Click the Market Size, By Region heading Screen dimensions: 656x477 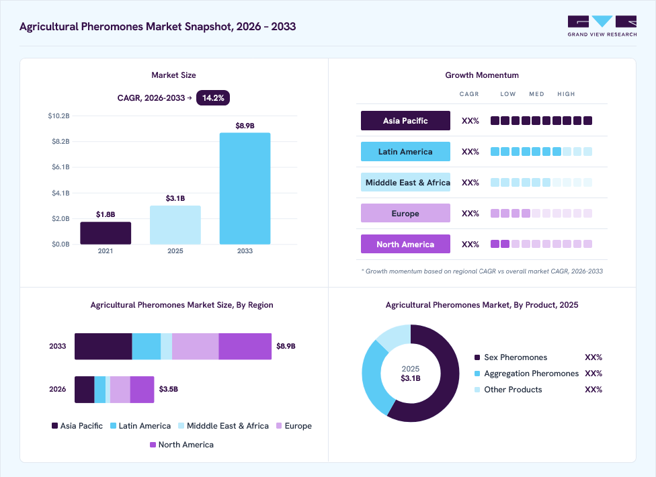click(x=182, y=305)
